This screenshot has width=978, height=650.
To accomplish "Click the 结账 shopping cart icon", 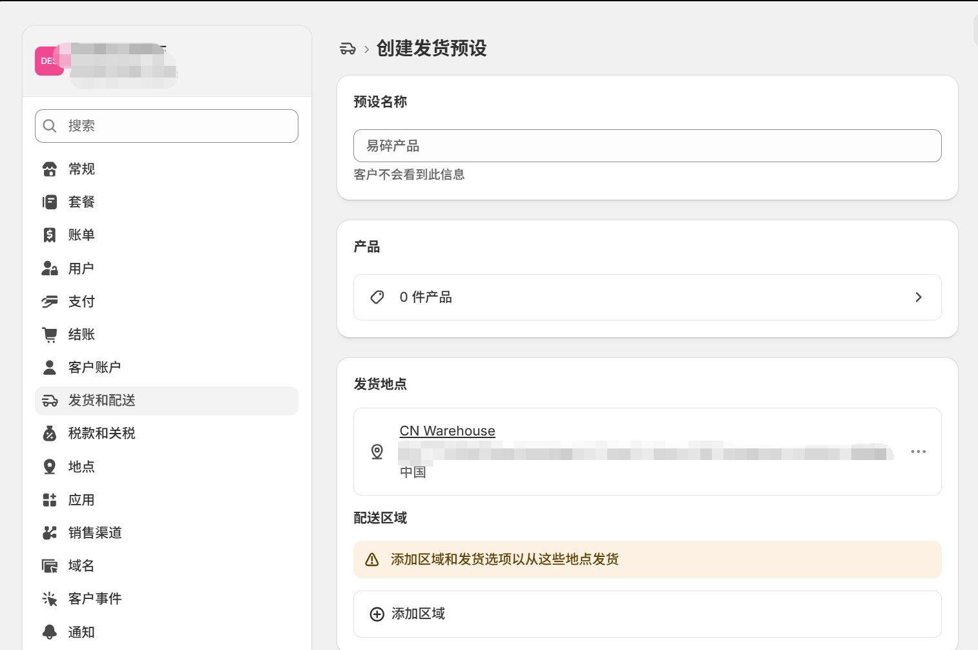I will [50, 335].
